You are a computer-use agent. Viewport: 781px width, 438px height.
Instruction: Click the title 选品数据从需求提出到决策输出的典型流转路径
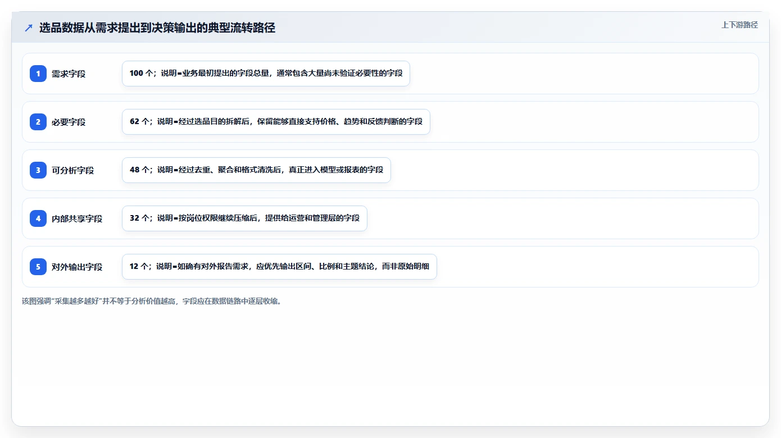tap(157, 28)
